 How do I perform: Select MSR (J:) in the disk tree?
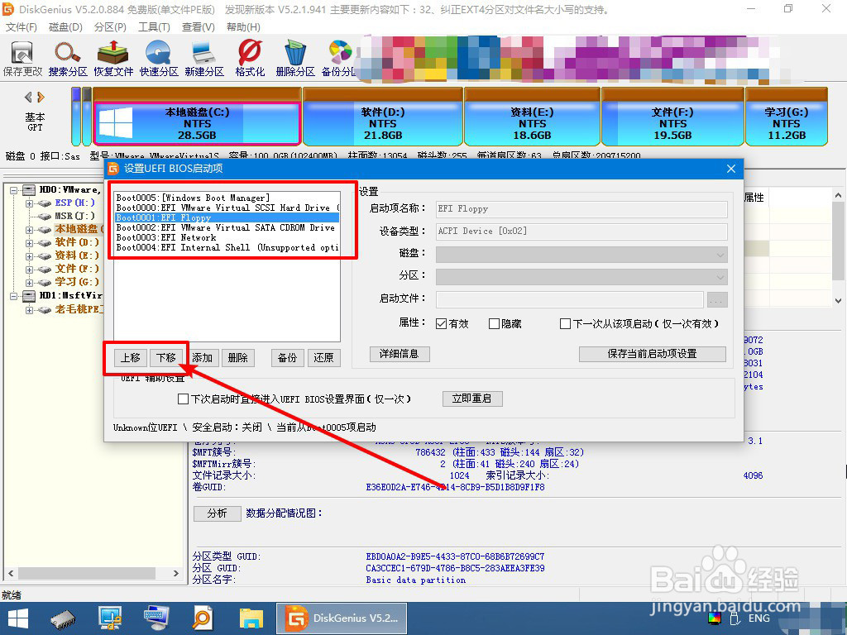[x=74, y=216]
